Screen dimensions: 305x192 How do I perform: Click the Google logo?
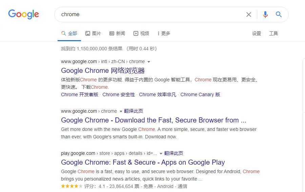23,14
